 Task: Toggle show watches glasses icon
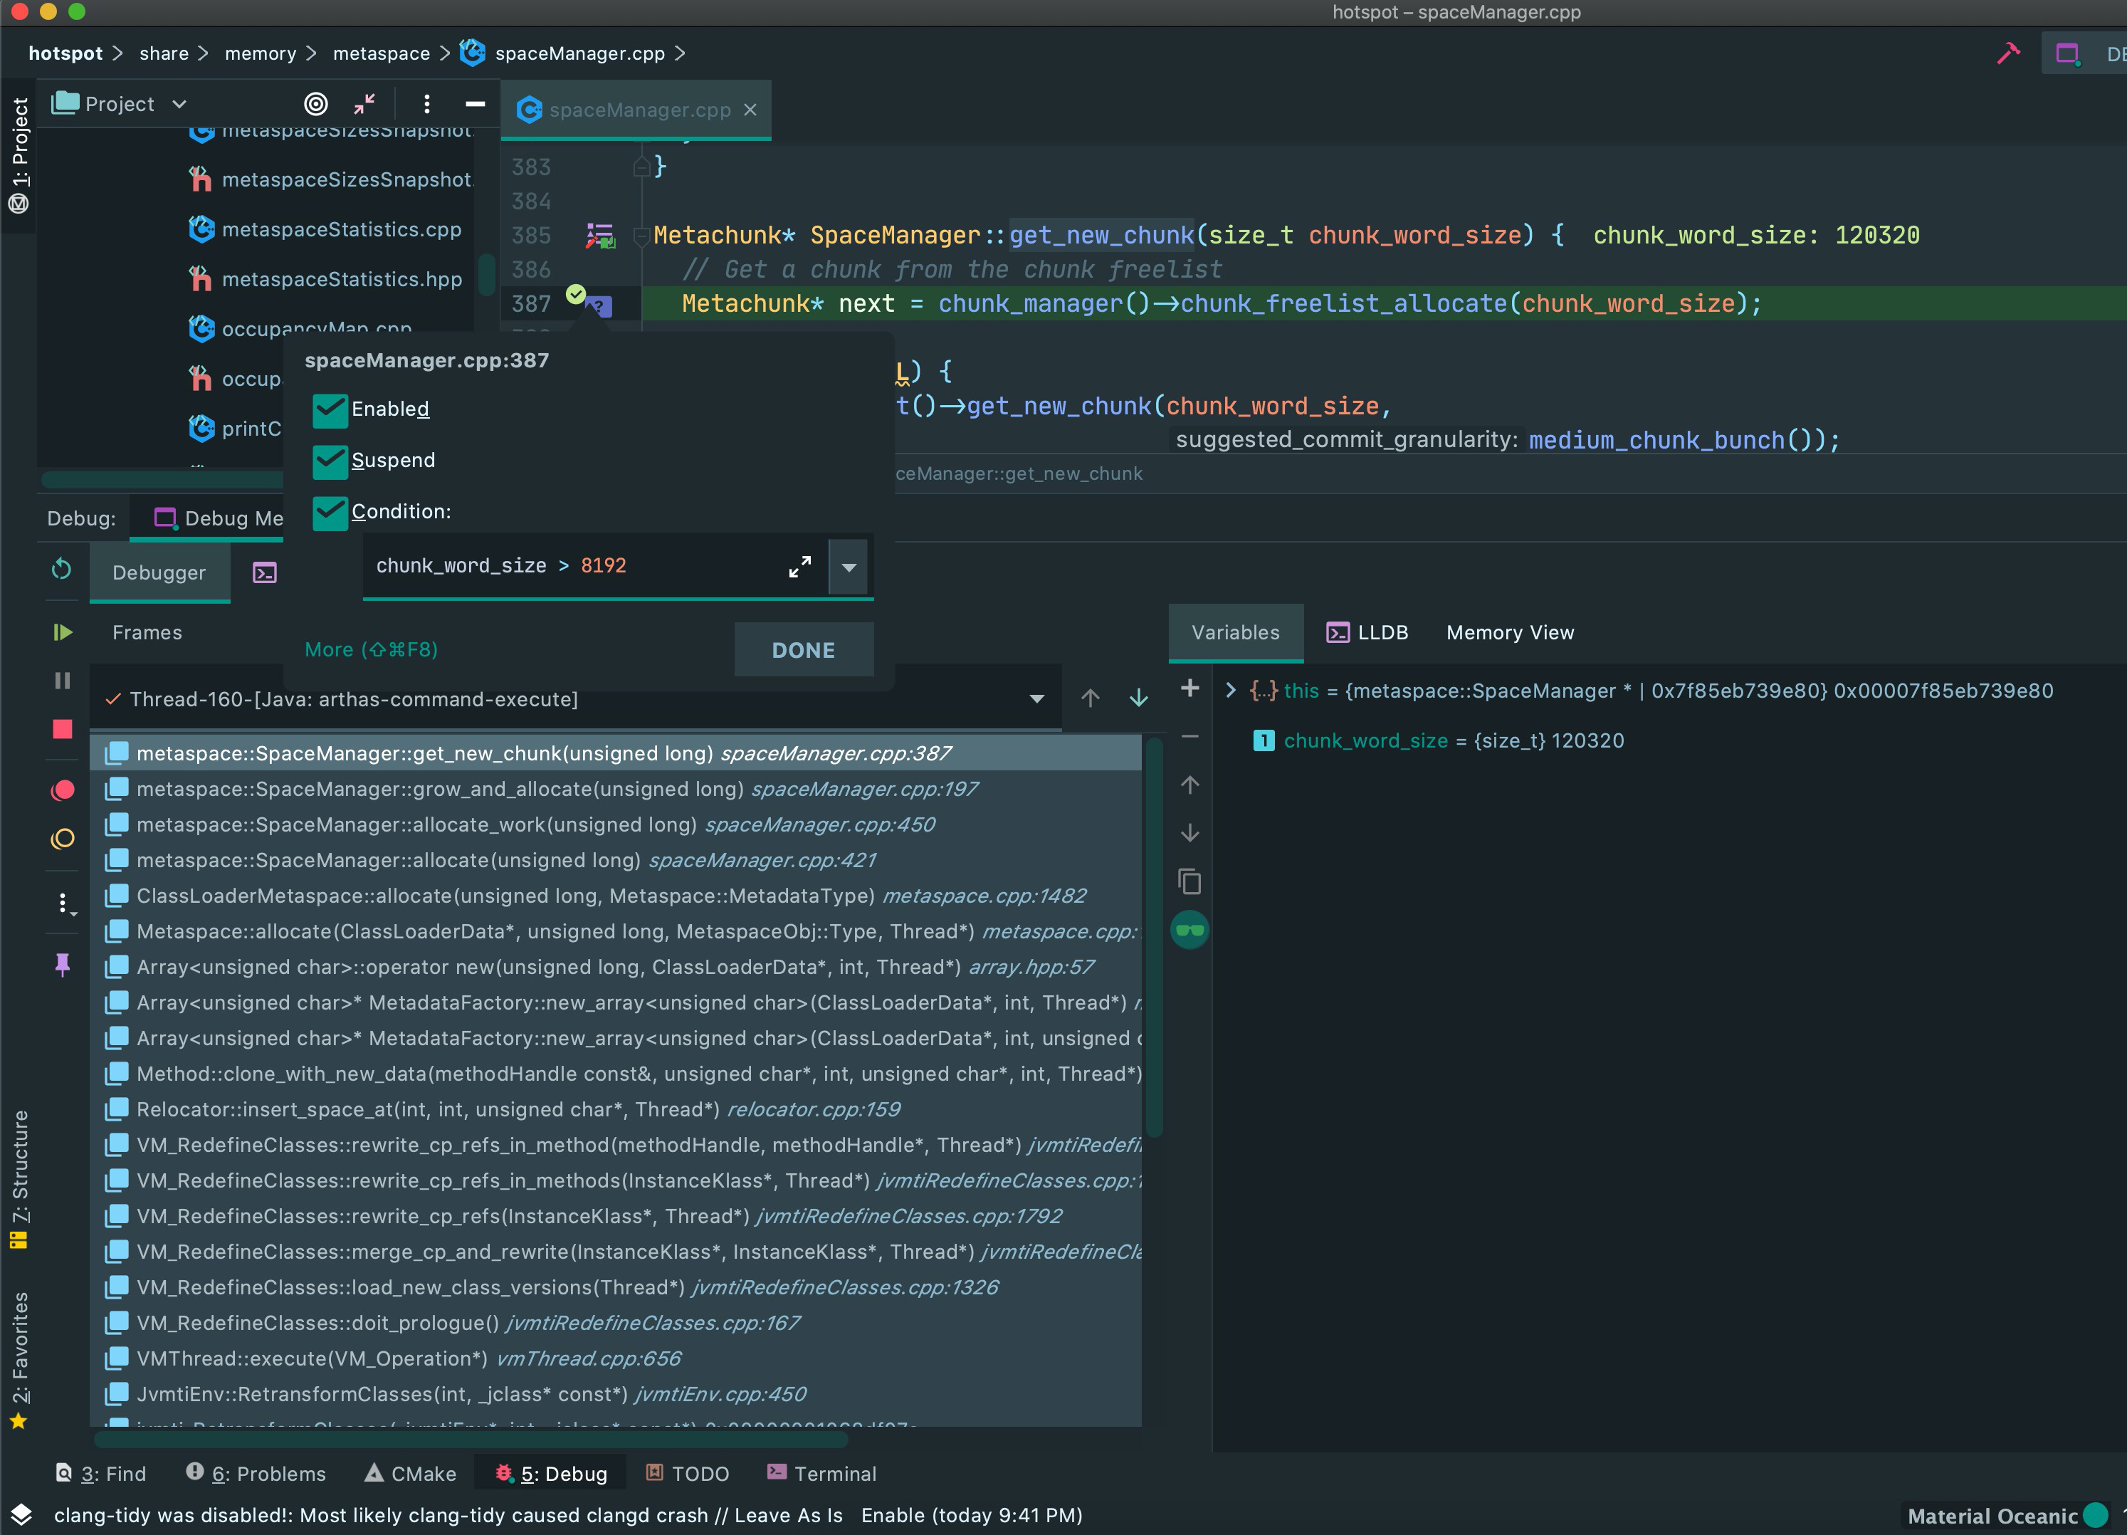(1189, 931)
